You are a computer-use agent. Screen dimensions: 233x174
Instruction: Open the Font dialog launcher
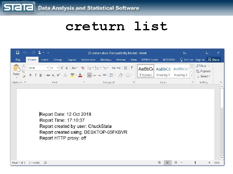point(84,82)
